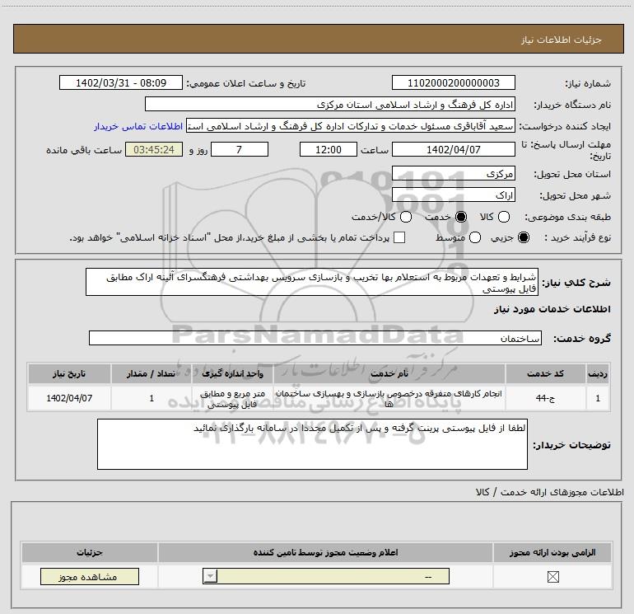
Task: Click the شرح کلی نیاز description box
Action: click(312, 282)
